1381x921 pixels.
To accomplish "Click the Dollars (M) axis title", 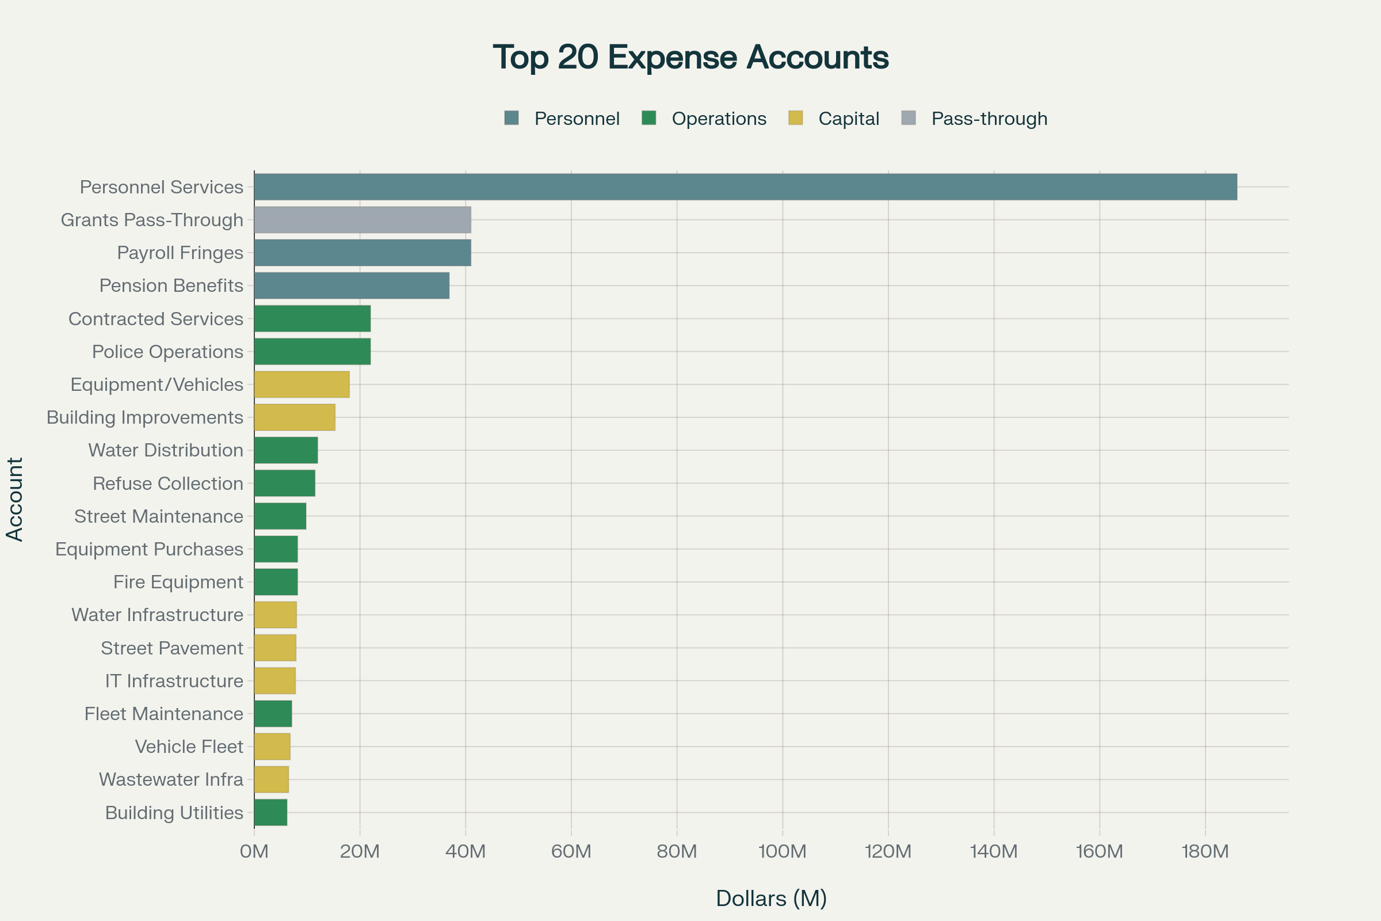I will click(x=771, y=898).
